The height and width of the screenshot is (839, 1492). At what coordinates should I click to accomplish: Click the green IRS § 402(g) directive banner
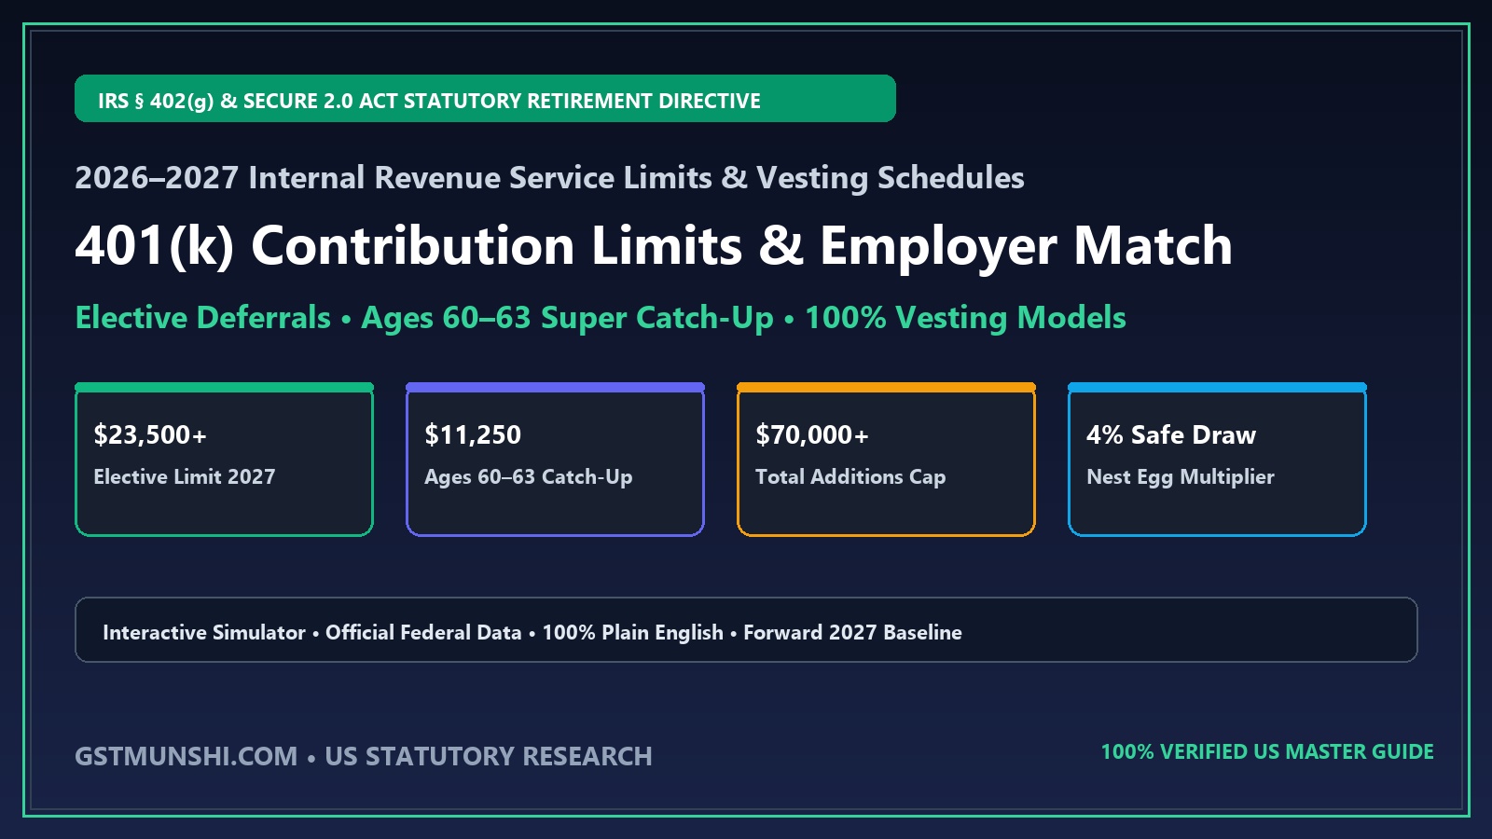point(485,99)
